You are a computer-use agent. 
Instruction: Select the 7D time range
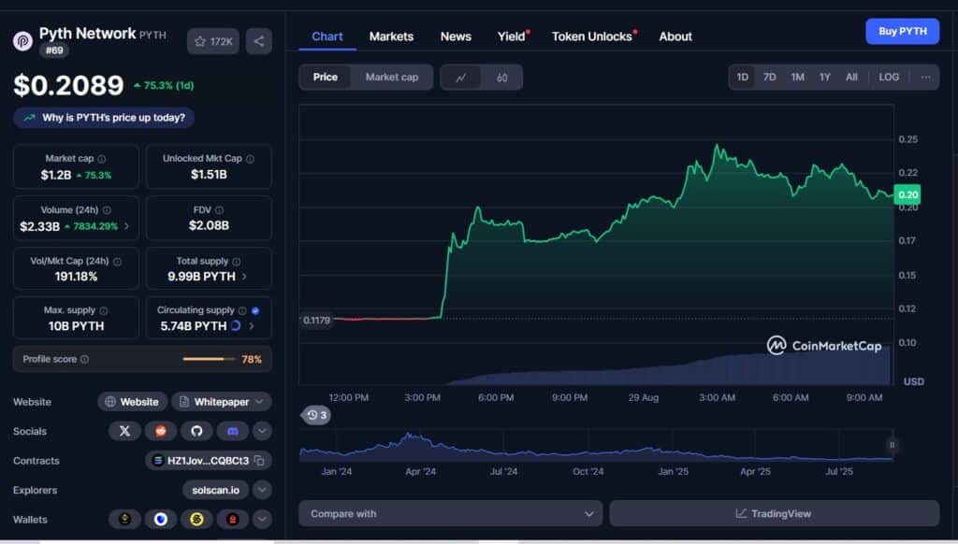pos(769,77)
